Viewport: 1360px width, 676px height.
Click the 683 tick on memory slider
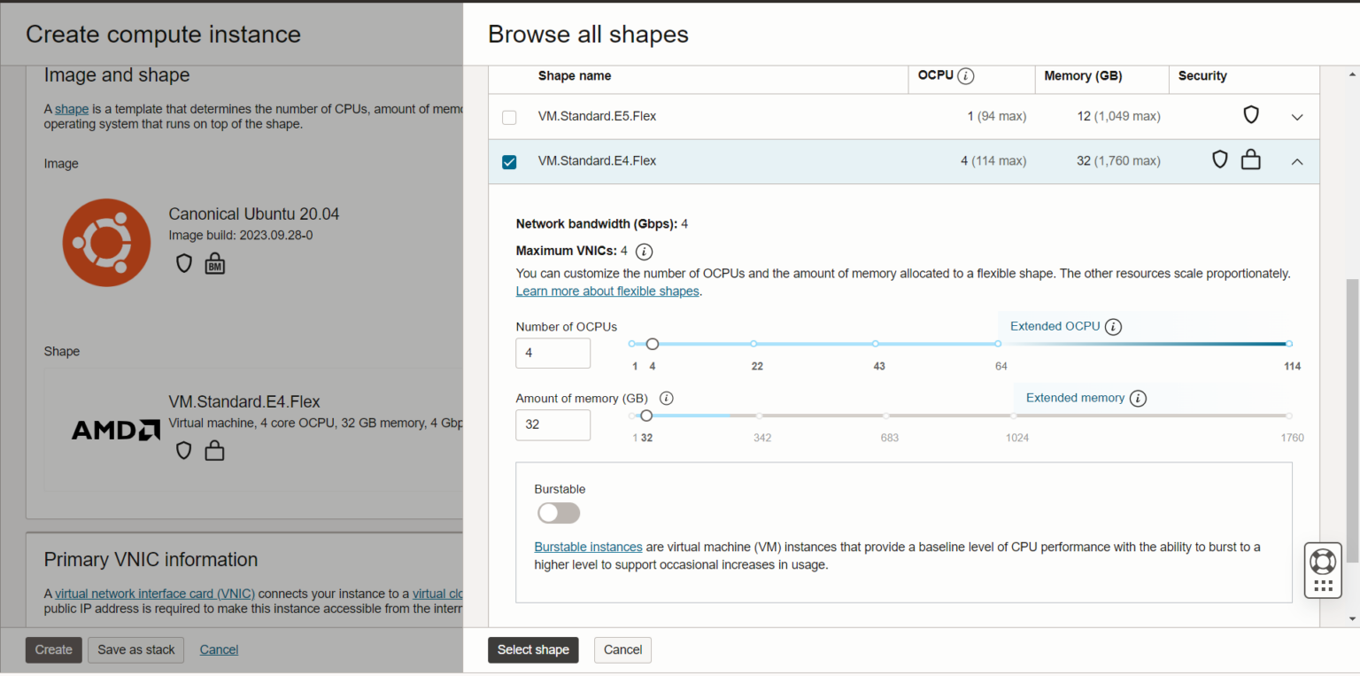[886, 416]
